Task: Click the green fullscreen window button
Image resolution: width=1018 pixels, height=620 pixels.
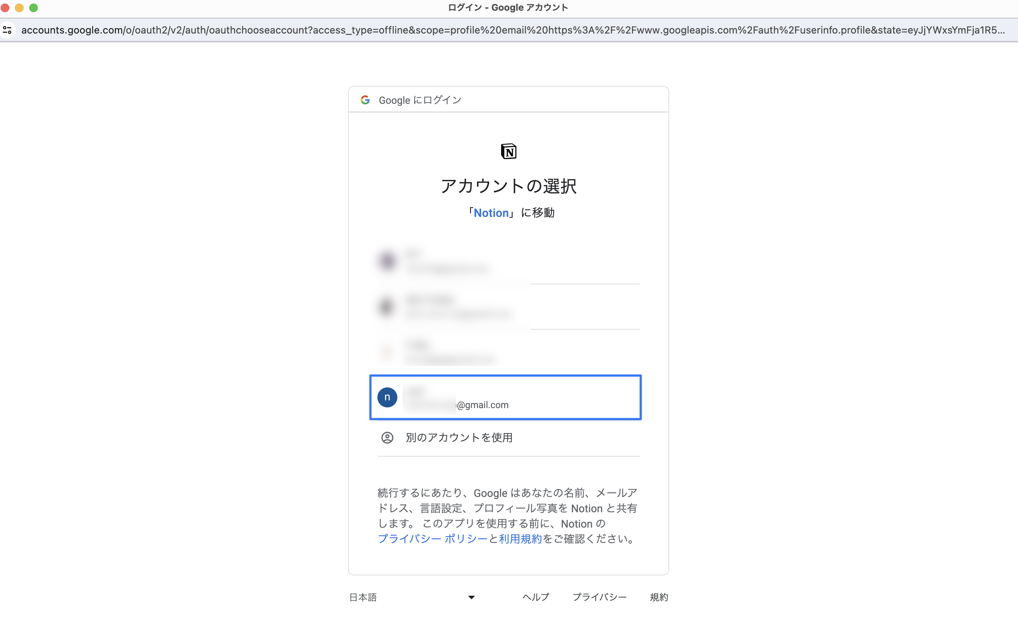Action: point(34,7)
